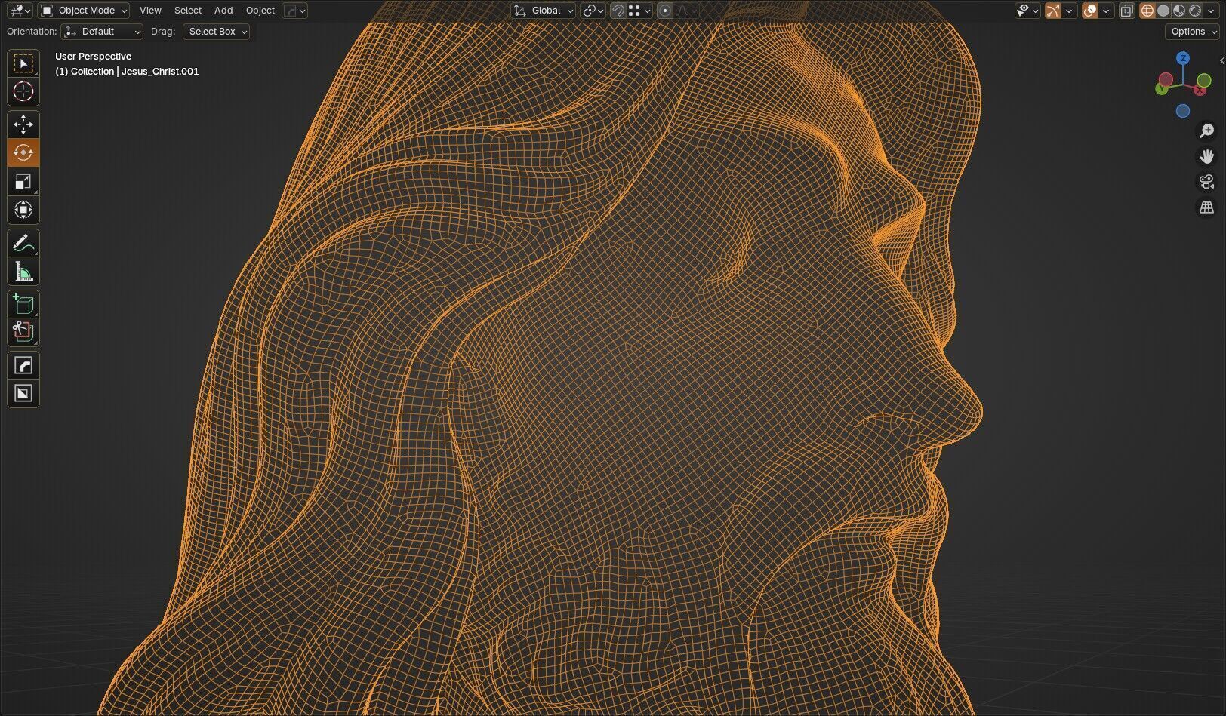Image resolution: width=1226 pixels, height=716 pixels.
Task: Select the Annotate tool
Action: [23, 244]
